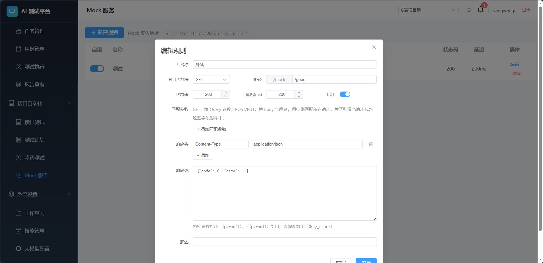Click the application/json header value field
The height and width of the screenshot is (263, 543).
pyautogui.click(x=307, y=144)
